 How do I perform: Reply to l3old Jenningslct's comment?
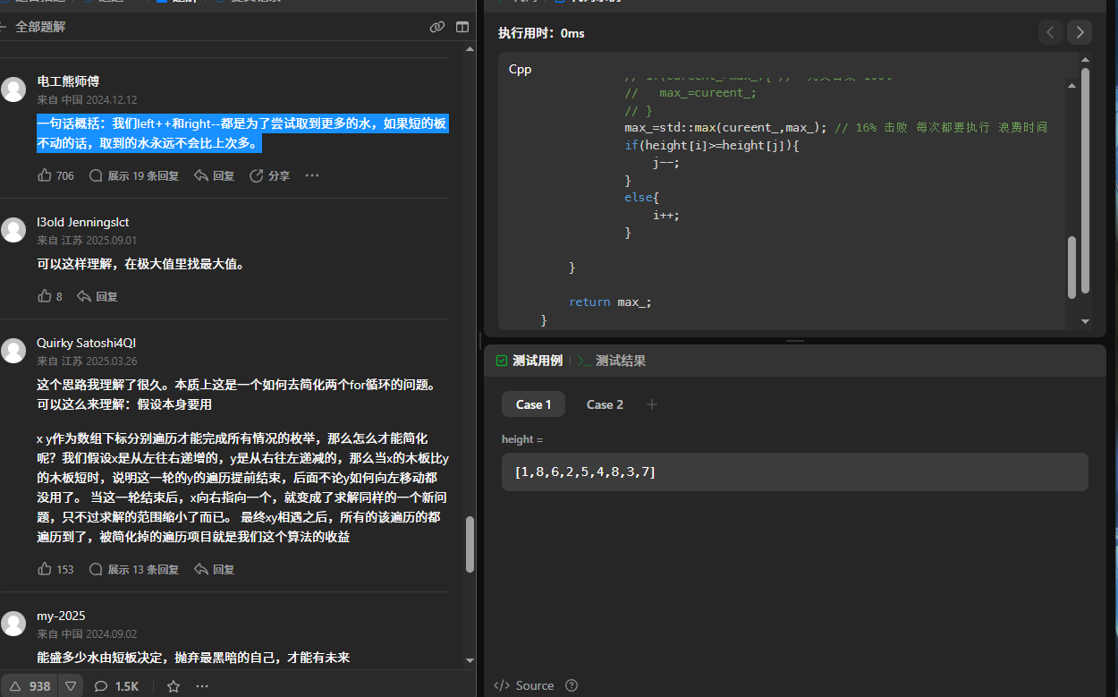[x=97, y=296]
